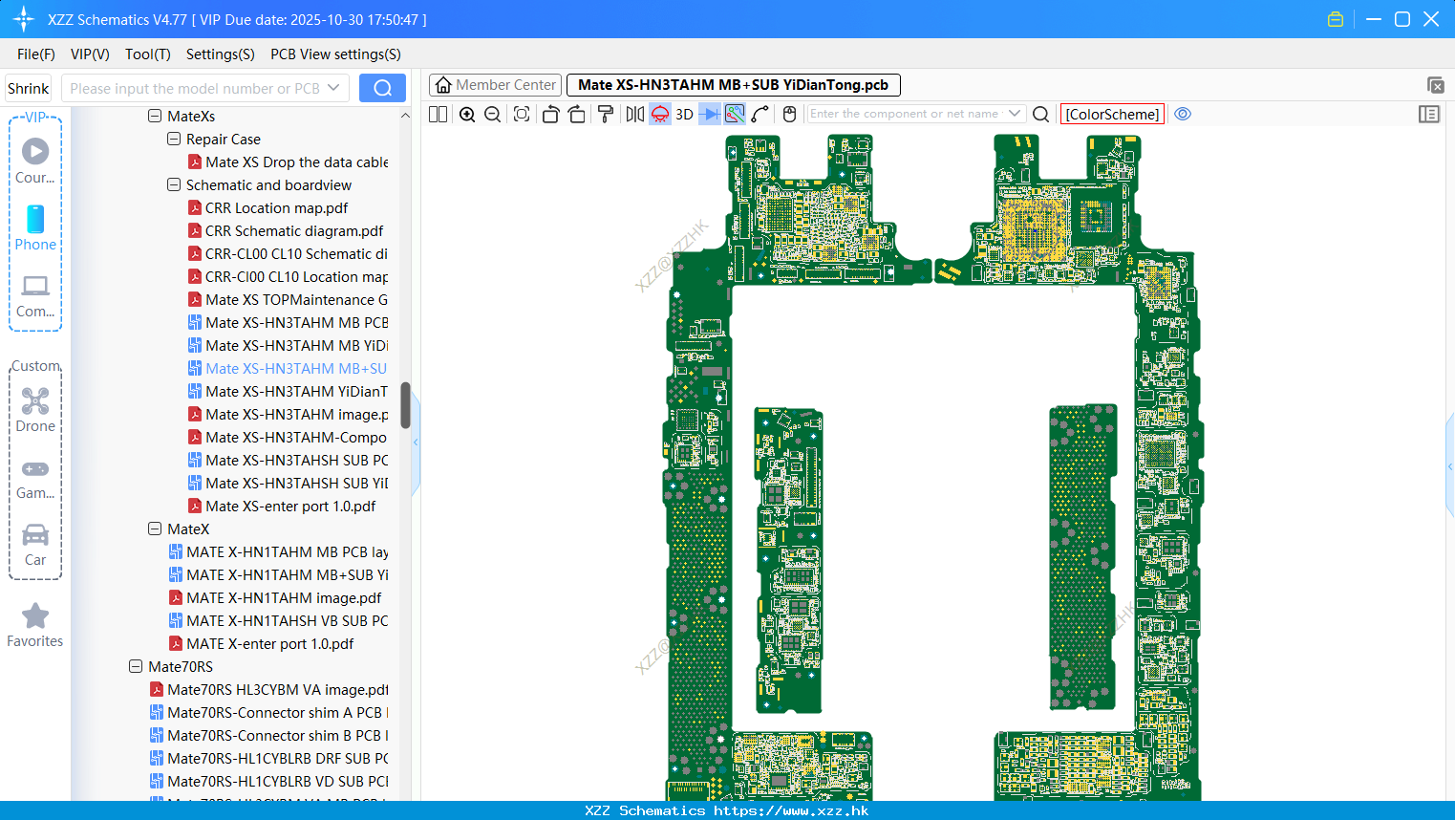1455x820 pixels.
Task: Open the Member Center tab
Action: pyautogui.click(x=495, y=85)
